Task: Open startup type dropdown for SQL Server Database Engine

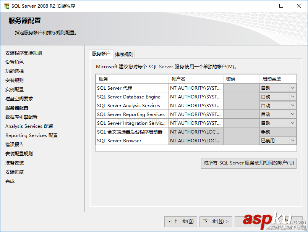Action: pyautogui.click(x=293, y=97)
